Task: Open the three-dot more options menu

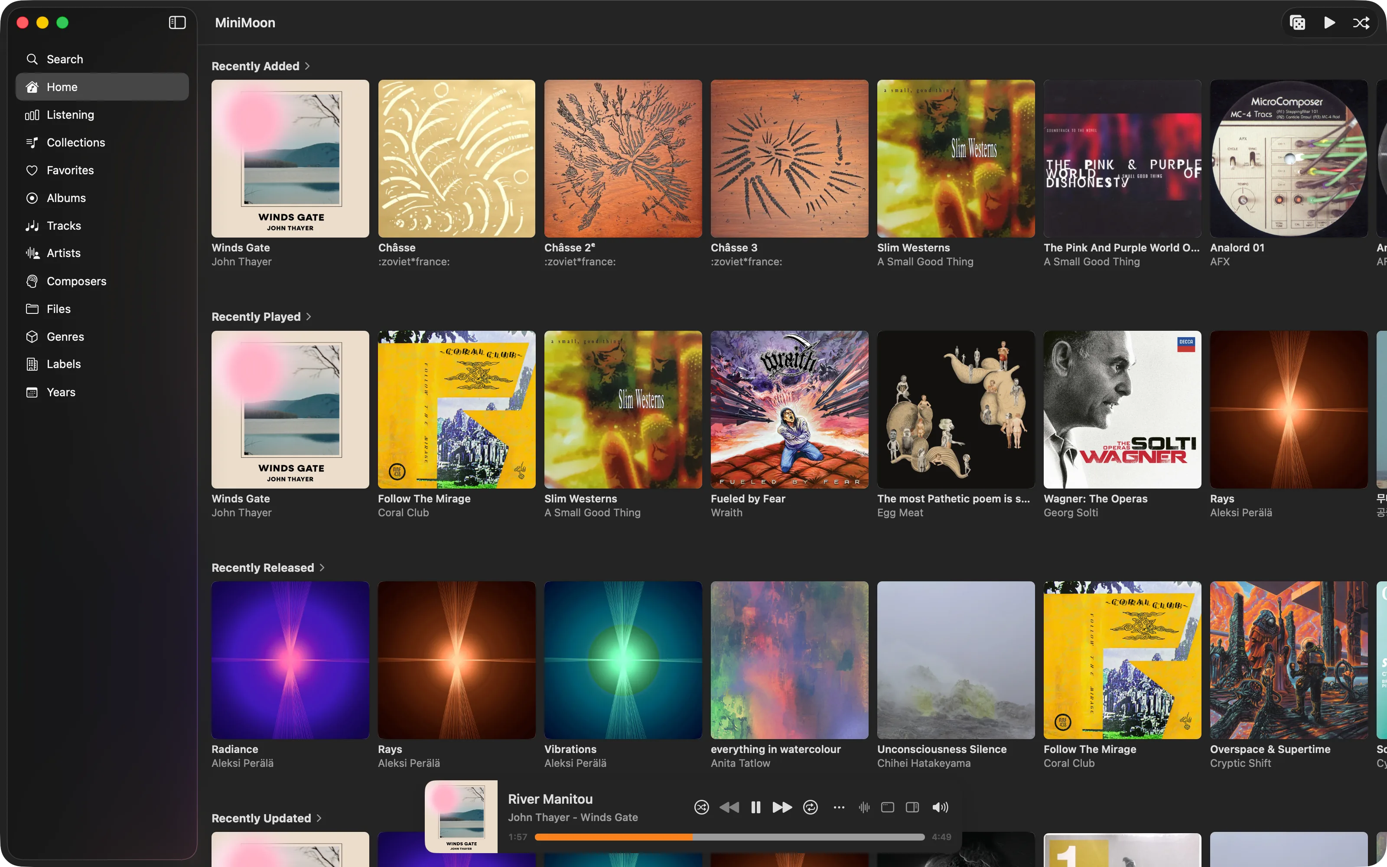Action: tap(839, 807)
